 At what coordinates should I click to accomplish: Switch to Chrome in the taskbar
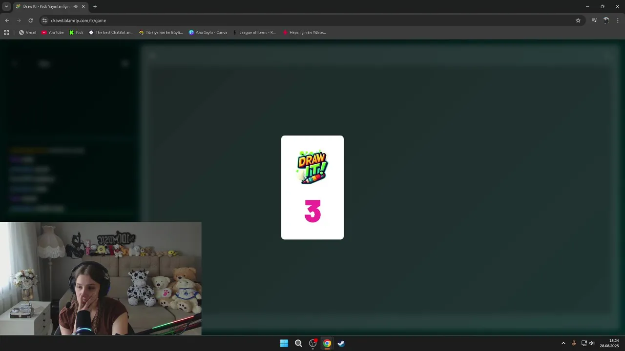point(327,343)
